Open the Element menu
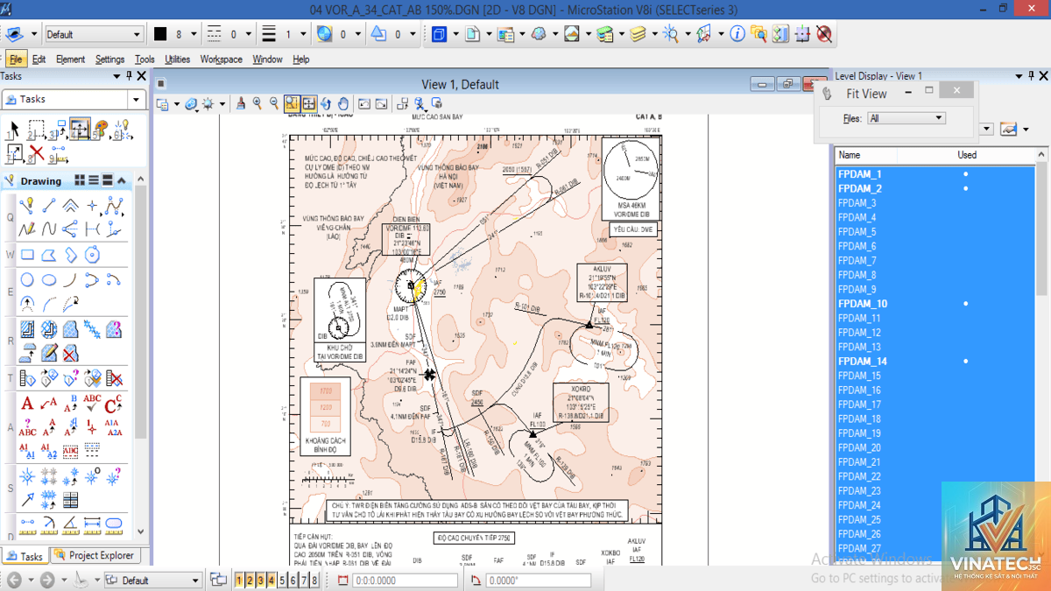Screen dimensions: 1051x591 click(71, 60)
